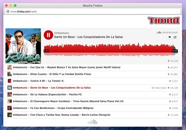Open the share icon next to heart
The height and width of the screenshot is (130, 186).
[x=175, y=37]
